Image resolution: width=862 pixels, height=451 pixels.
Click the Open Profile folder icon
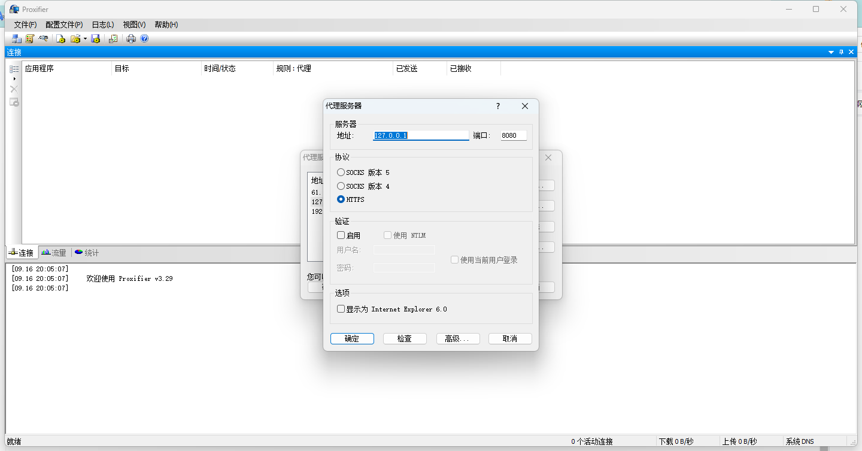(75, 39)
